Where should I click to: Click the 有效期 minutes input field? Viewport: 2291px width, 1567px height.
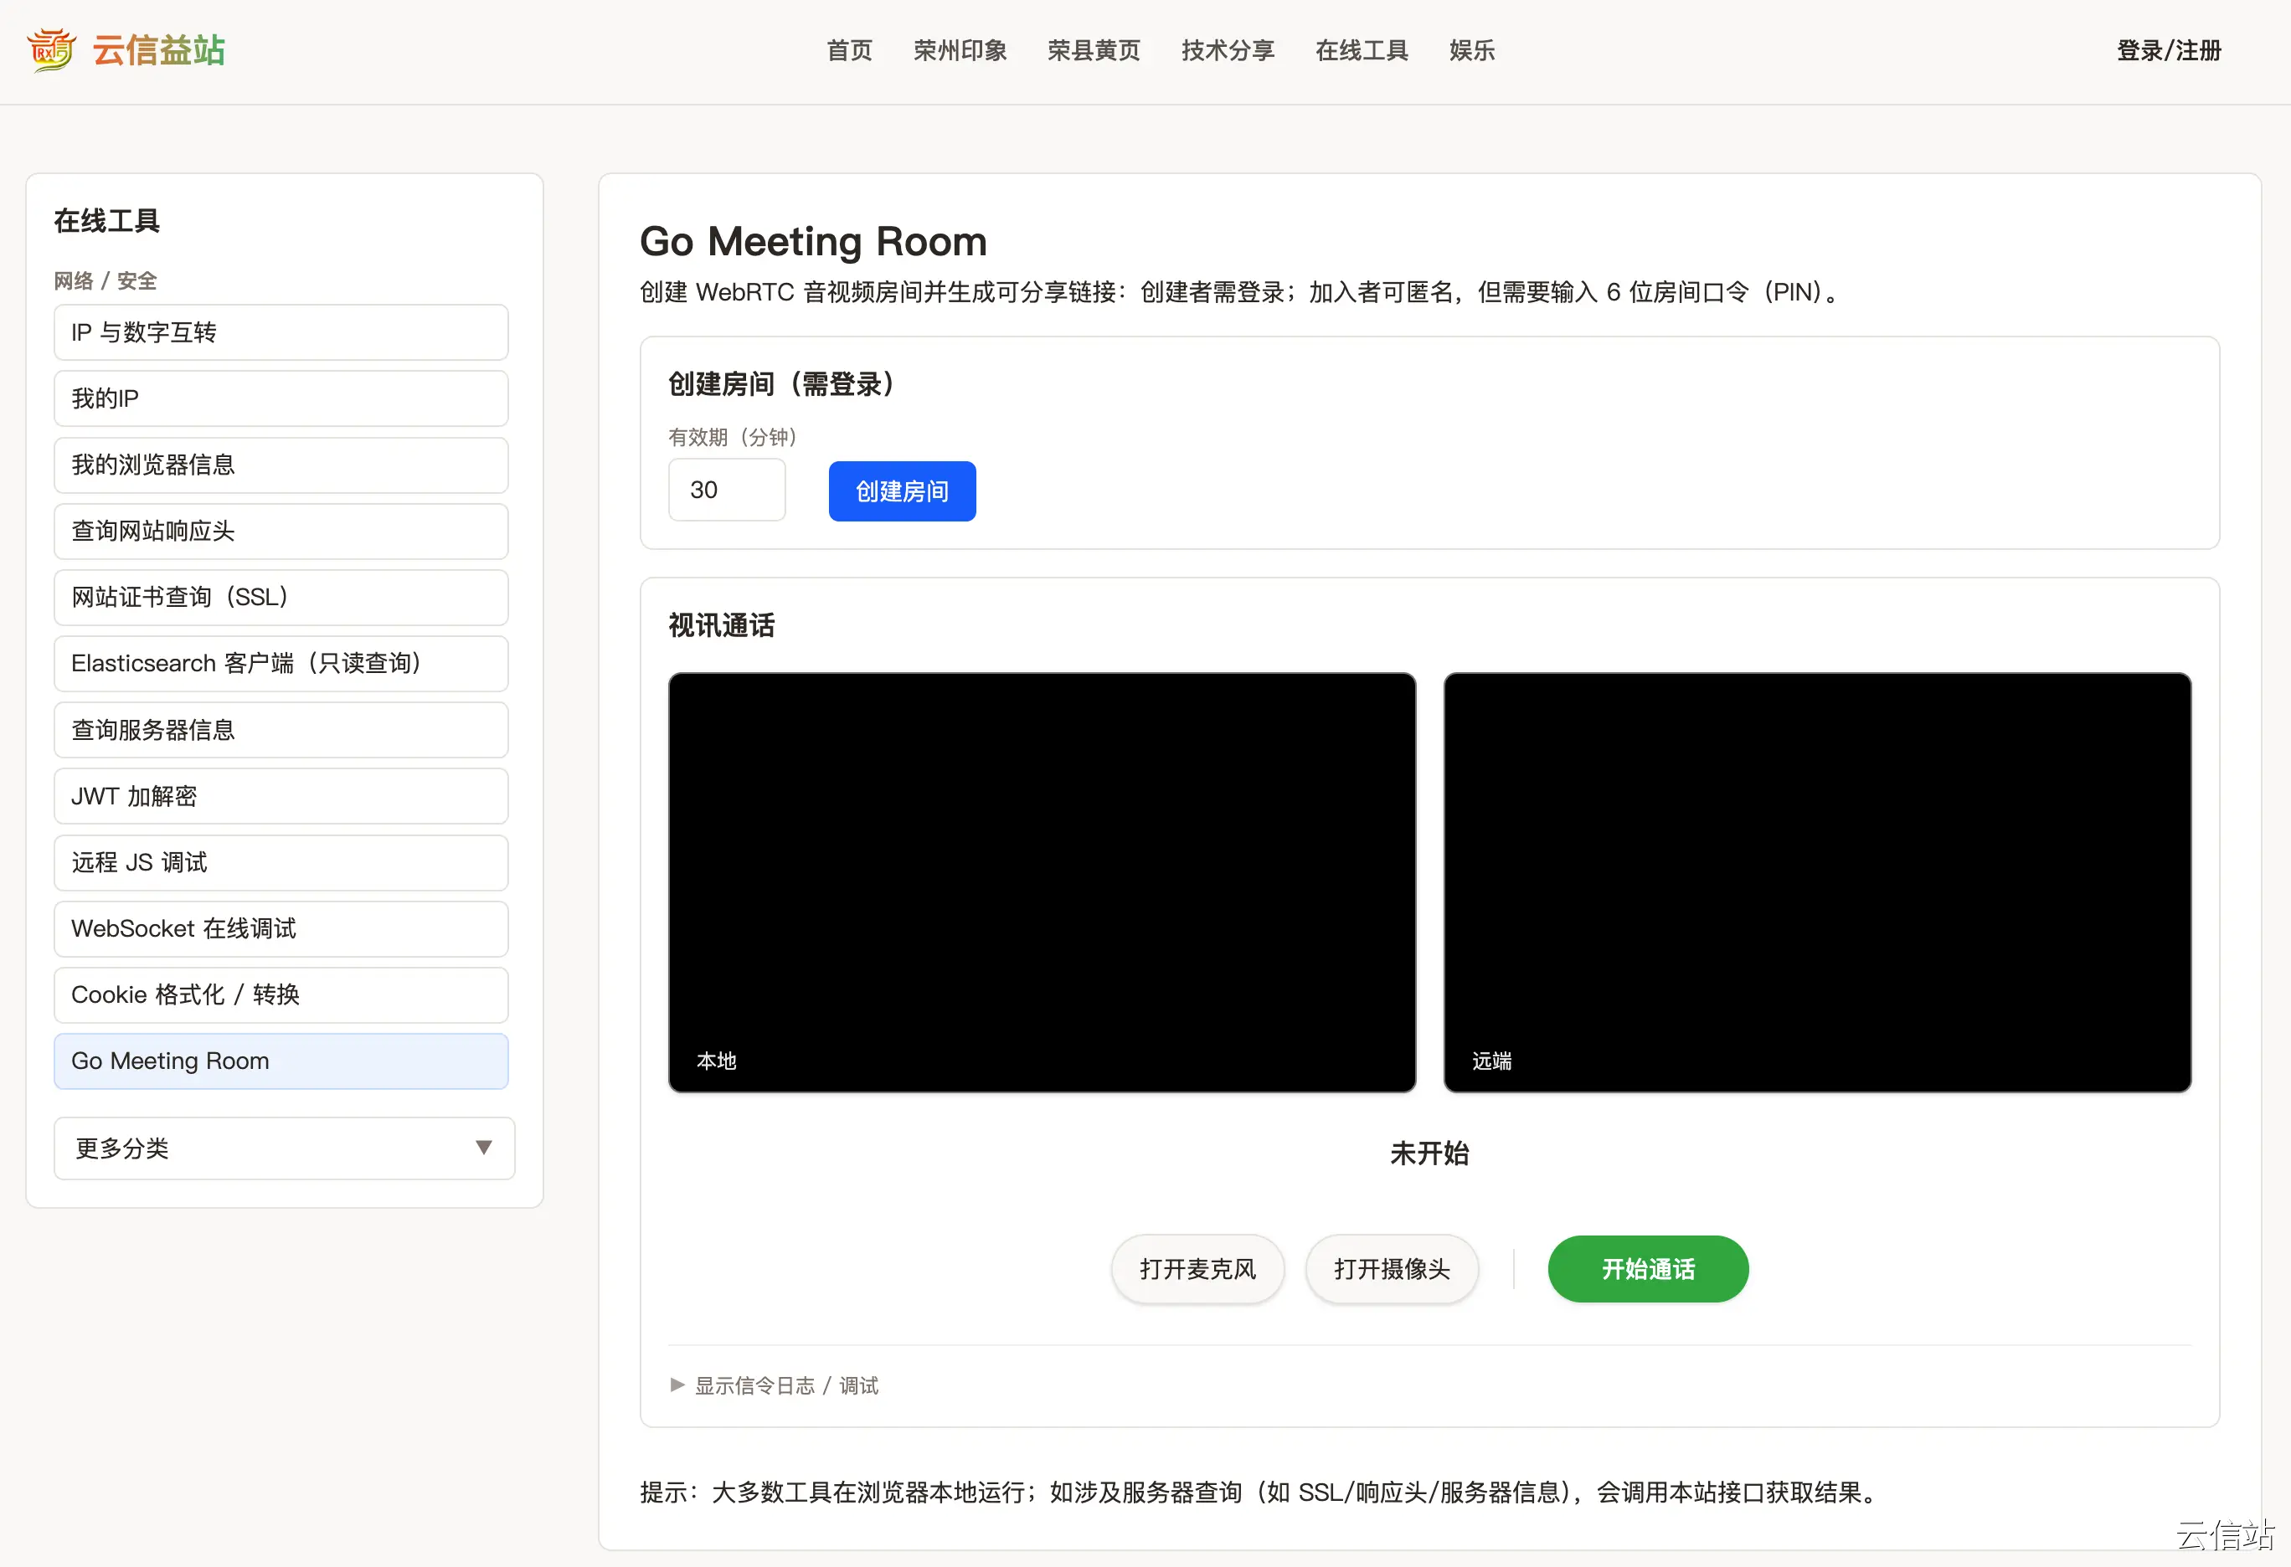click(727, 490)
